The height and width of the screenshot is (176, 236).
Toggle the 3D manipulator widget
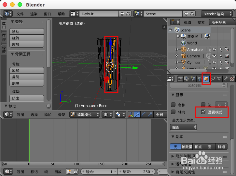click(131, 115)
